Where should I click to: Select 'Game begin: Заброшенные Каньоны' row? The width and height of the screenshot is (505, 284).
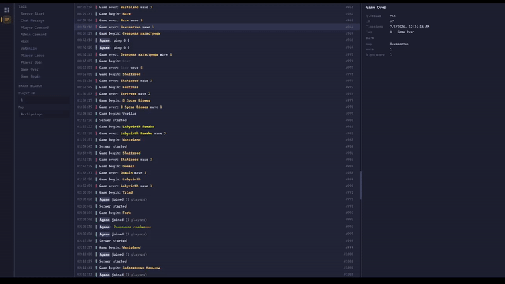point(217,268)
